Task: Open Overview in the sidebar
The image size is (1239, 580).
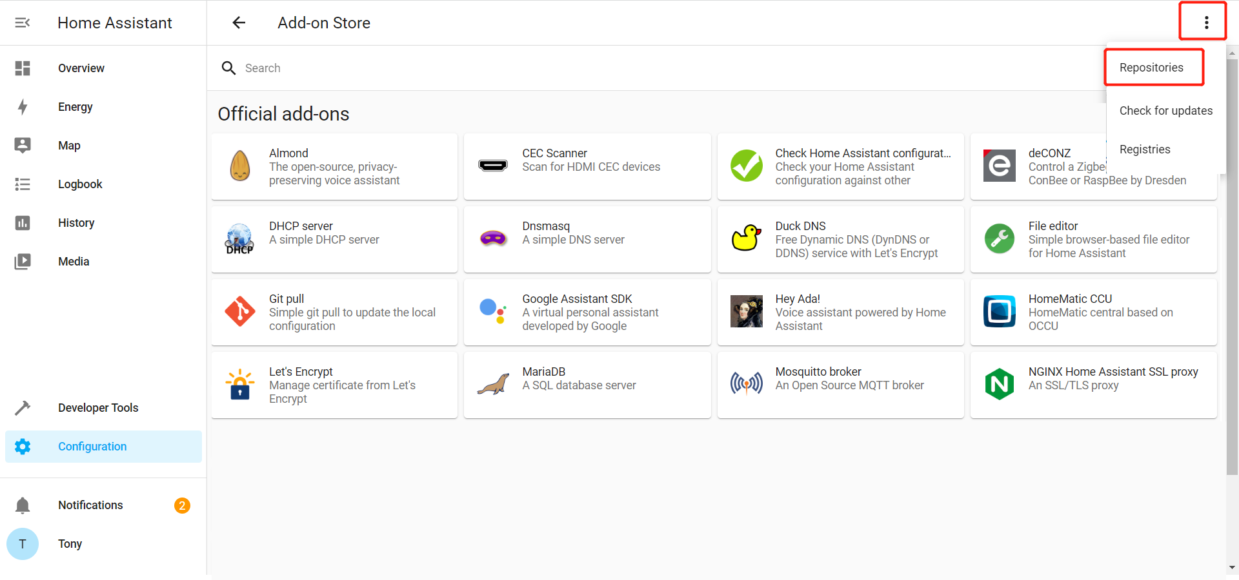Action: pyautogui.click(x=103, y=68)
